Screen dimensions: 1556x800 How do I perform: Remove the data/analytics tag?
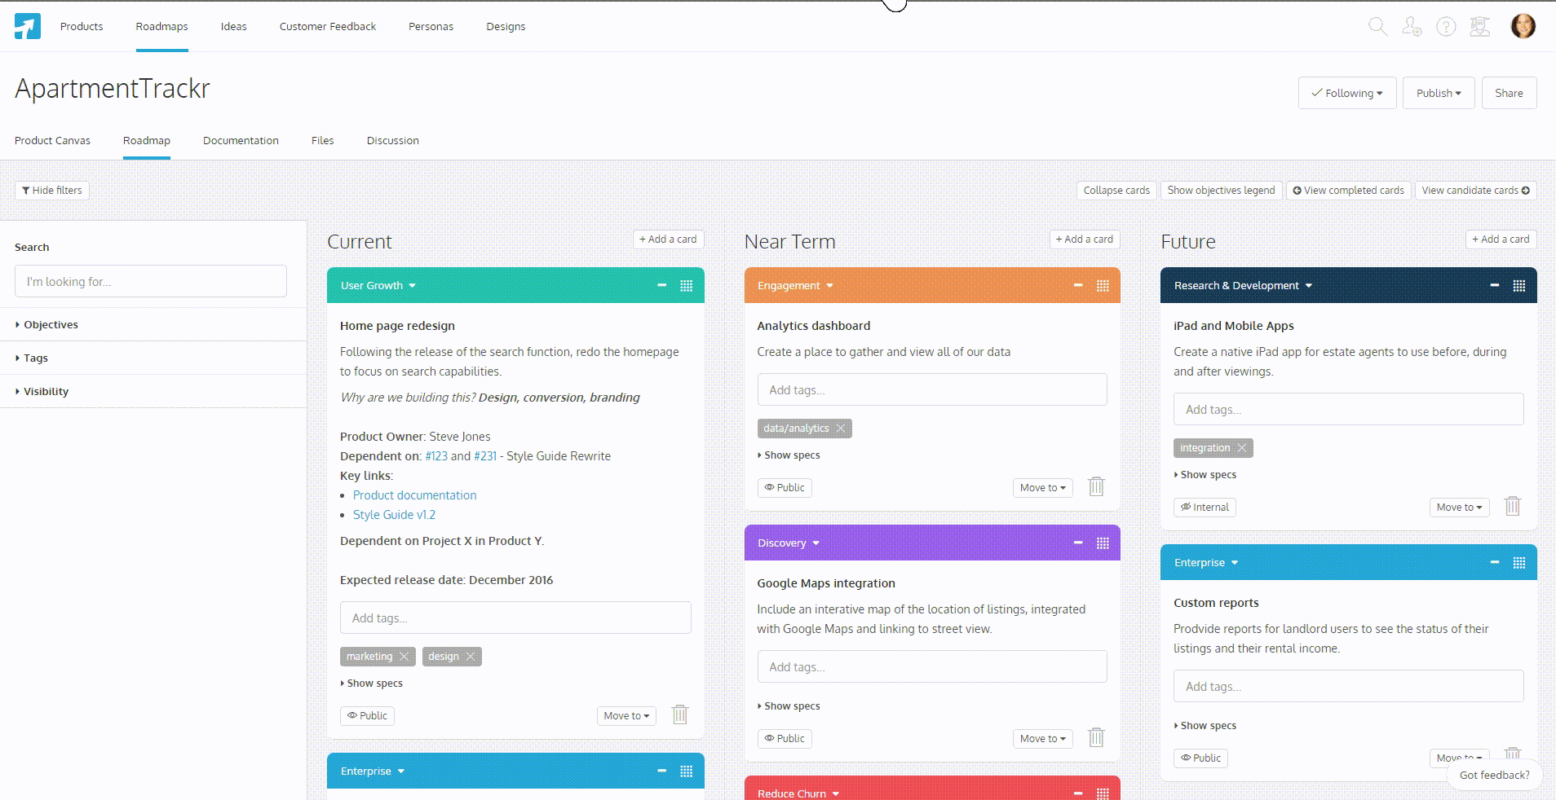tap(841, 429)
